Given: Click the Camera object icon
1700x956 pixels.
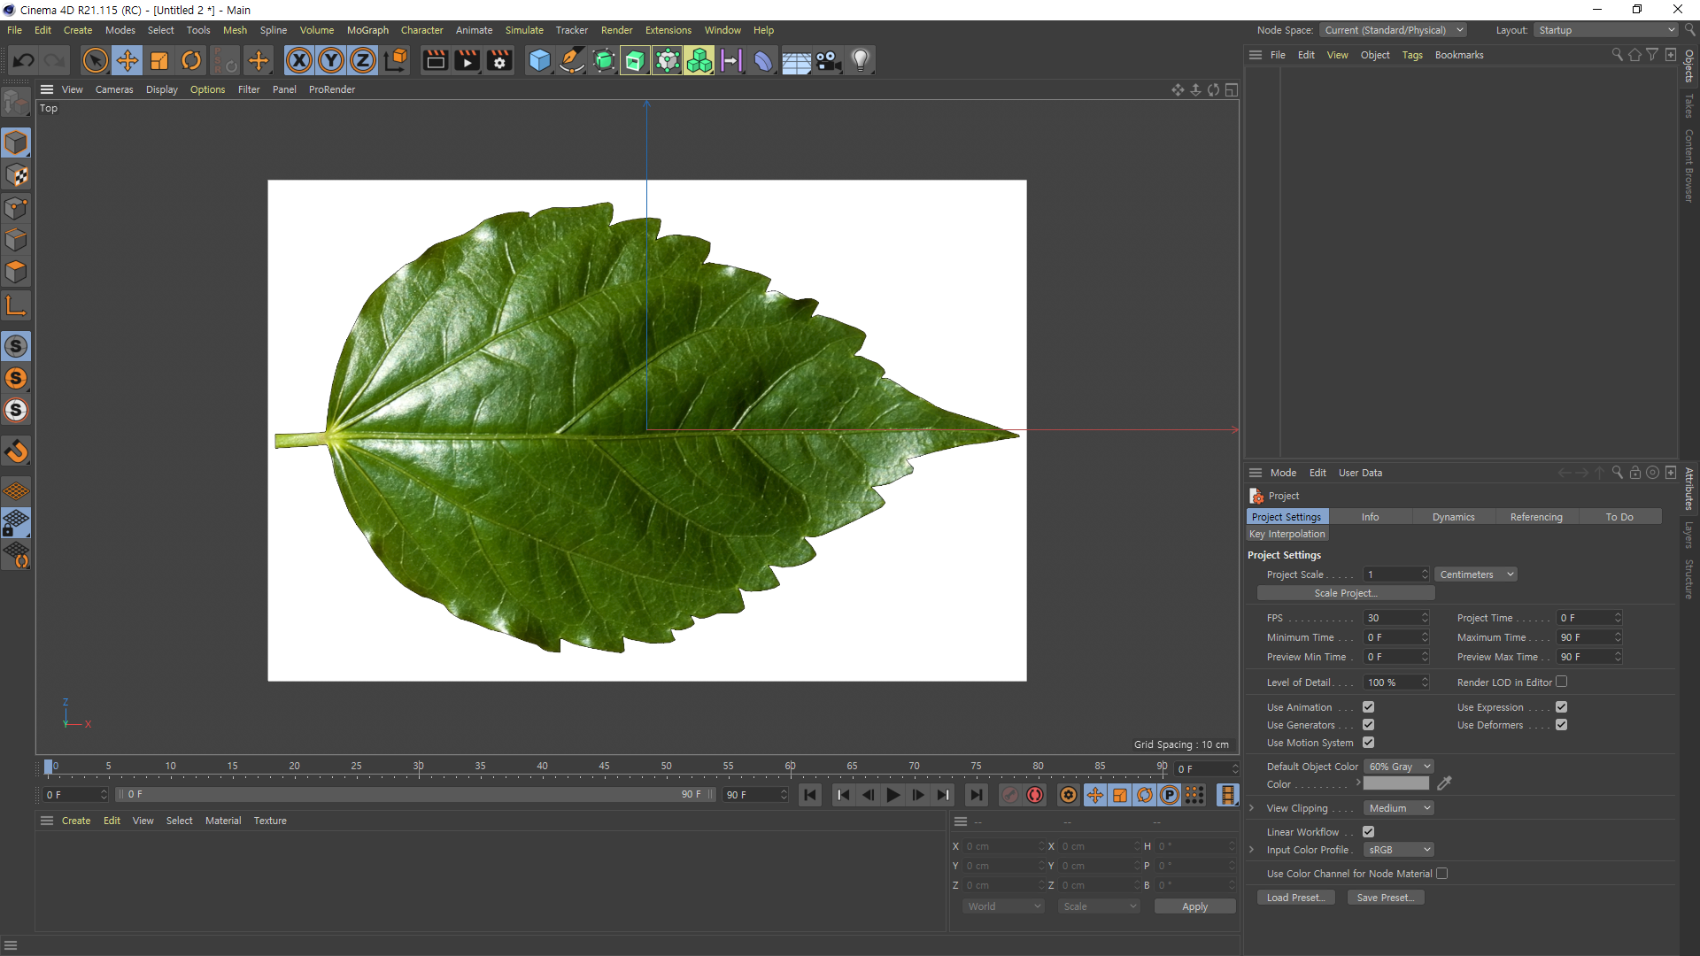Looking at the screenshot, I should point(828,60).
